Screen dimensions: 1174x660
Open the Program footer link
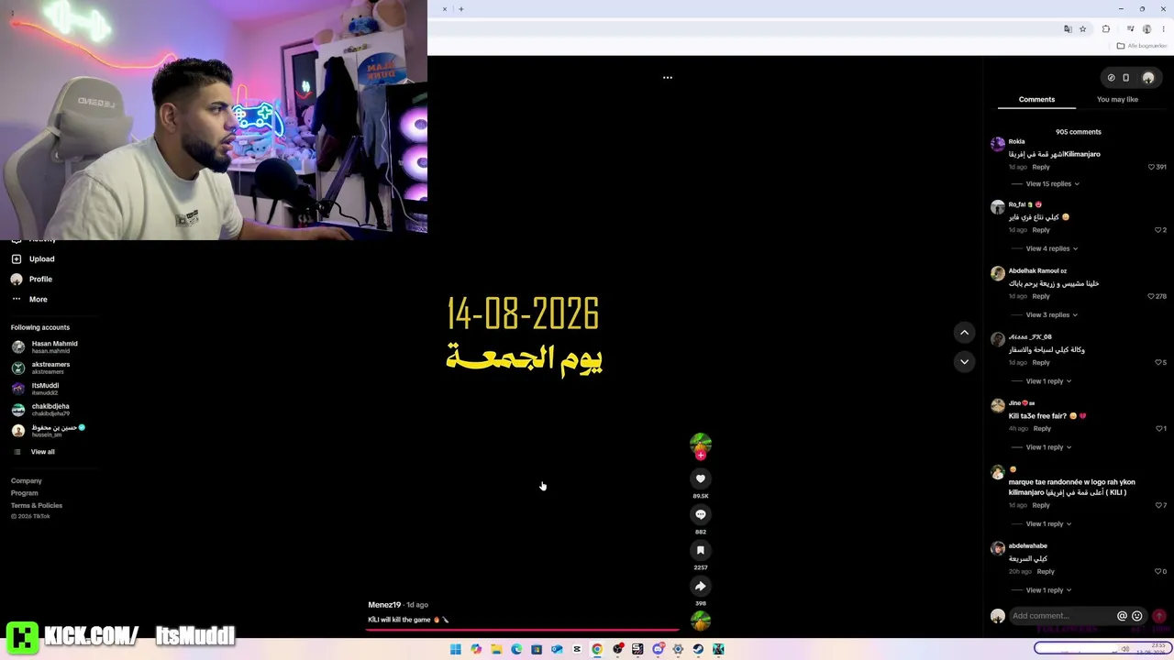click(25, 493)
